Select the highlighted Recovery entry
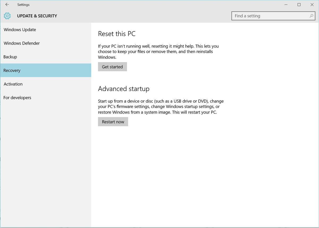The image size is (319, 228). click(x=12, y=70)
